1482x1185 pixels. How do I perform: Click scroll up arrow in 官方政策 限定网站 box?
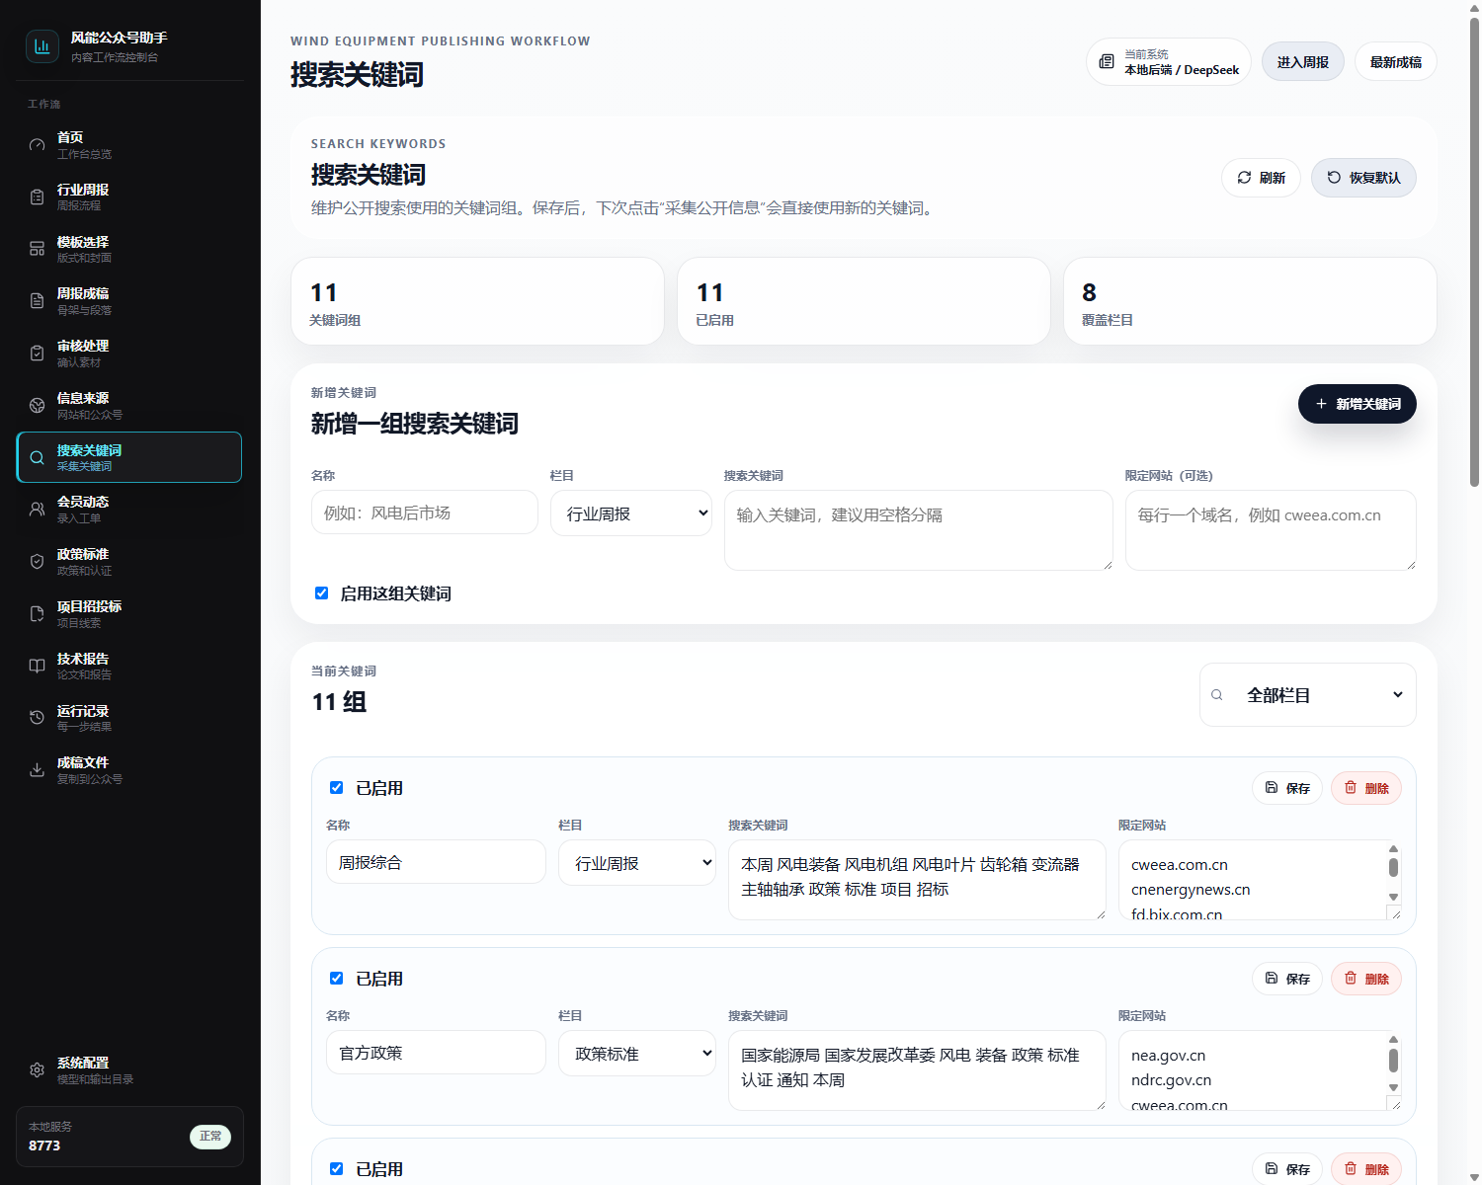[x=1394, y=1040]
